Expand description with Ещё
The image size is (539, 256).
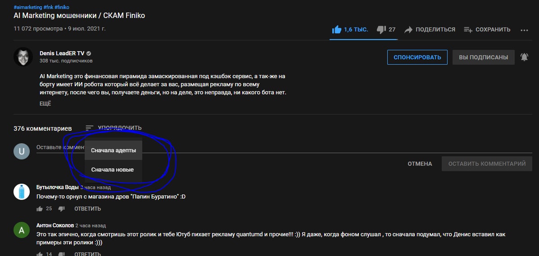point(45,103)
